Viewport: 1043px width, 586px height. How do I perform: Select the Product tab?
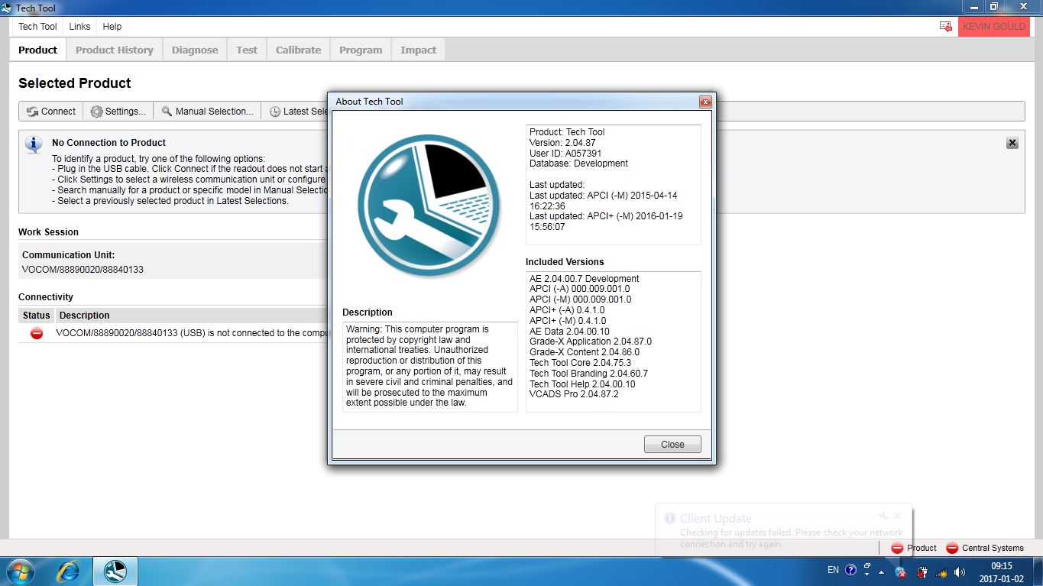click(x=37, y=50)
